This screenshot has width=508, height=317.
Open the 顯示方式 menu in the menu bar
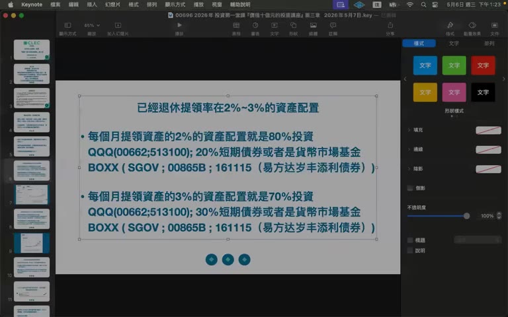click(175, 5)
